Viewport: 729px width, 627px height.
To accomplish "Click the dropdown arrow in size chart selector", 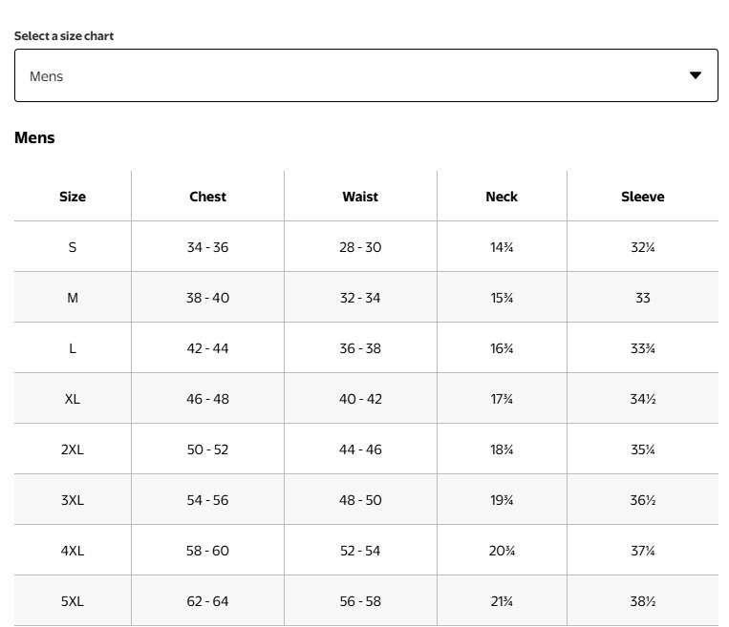I will pos(696,75).
